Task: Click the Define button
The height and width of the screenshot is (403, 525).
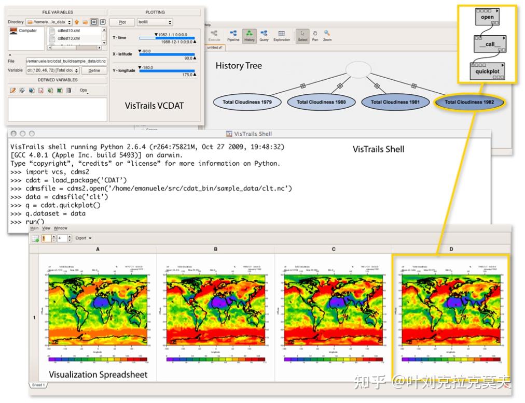Action: 94,70
